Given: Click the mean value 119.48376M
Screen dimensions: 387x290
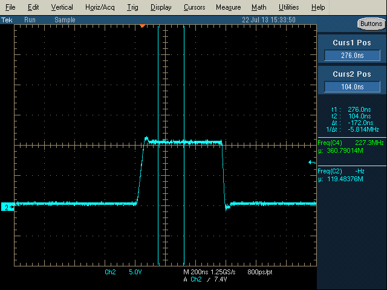Looking at the screenshot, I should point(340,179).
